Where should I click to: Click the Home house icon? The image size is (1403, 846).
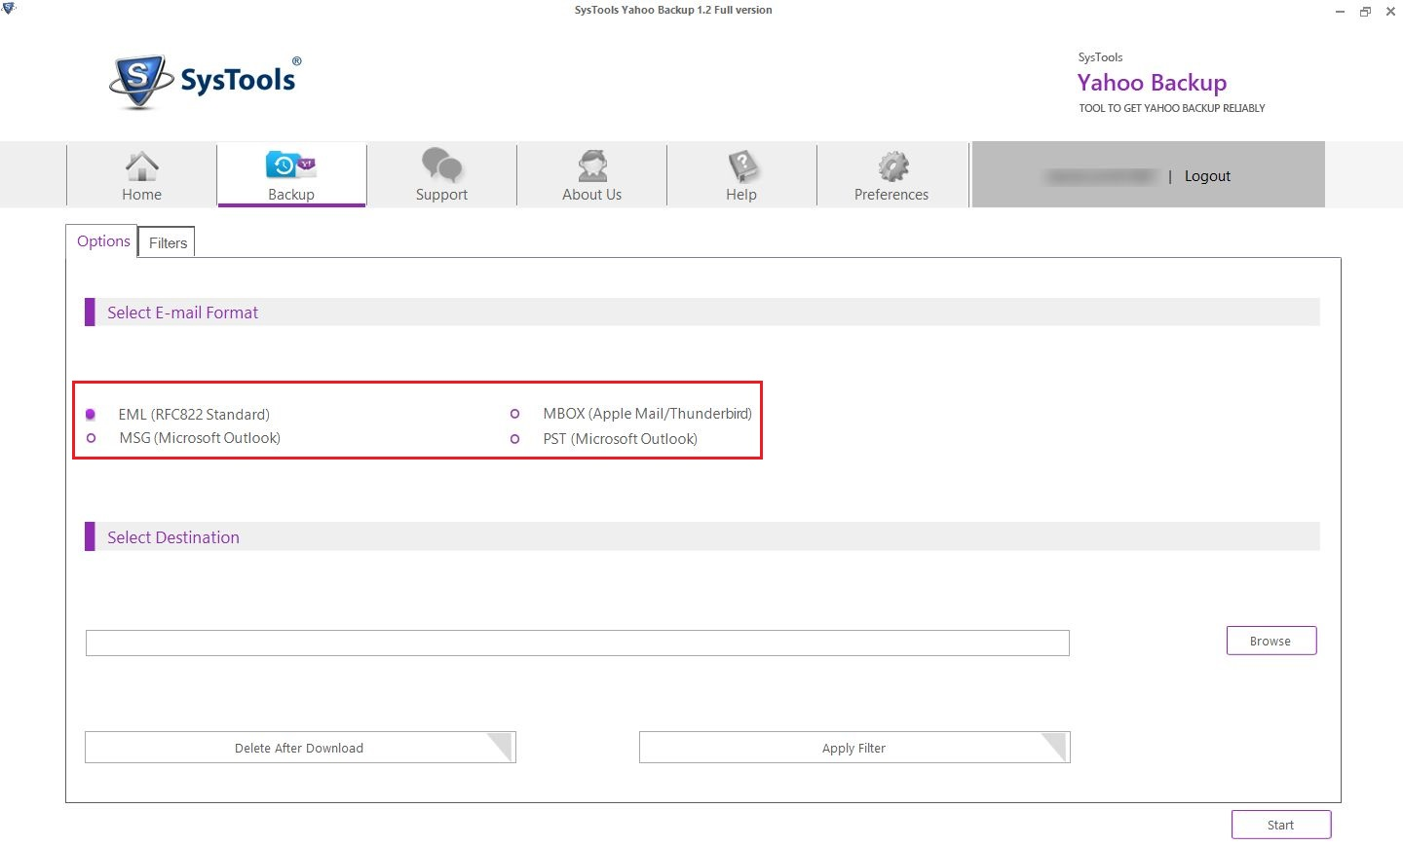(x=142, y=166)
